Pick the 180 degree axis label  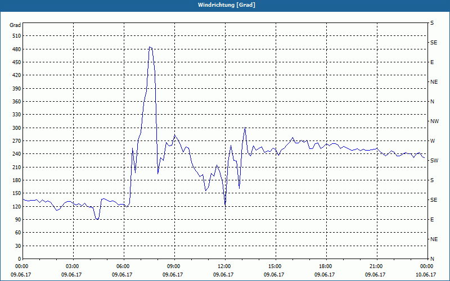click(17, 180)
